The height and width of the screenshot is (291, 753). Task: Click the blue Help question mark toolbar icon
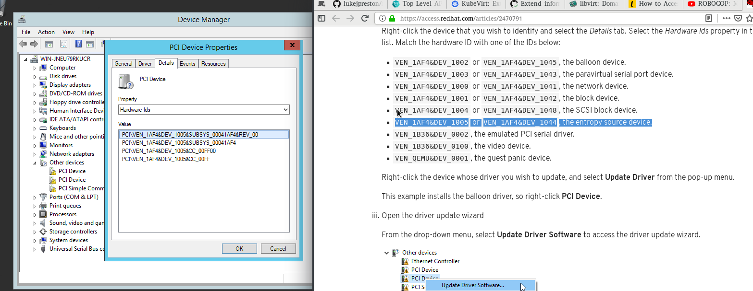(77, 44)
